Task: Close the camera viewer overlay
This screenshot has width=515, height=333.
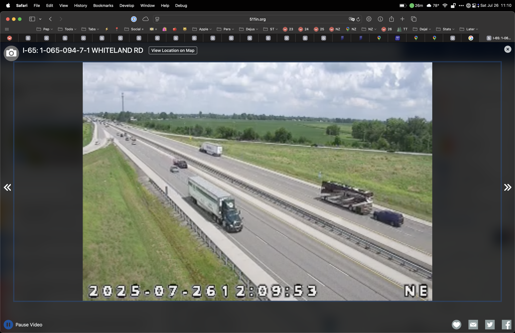Action: [x=507, y=49]
